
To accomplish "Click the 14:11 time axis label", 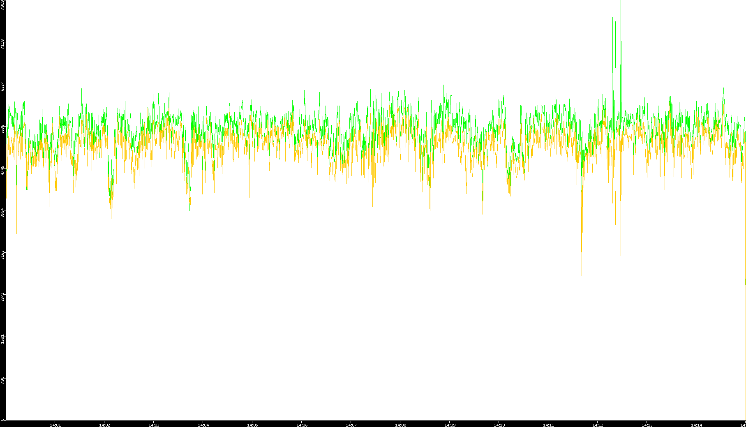I will tap(548, 425).
